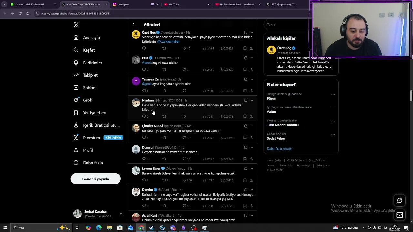
Task: Open Sohbet messages
Action: pos(85,88)
